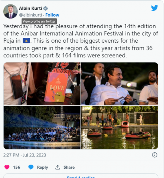Click the 156 likes count
This screenshot has width=164, height=178.
click(x=17, y=167)
